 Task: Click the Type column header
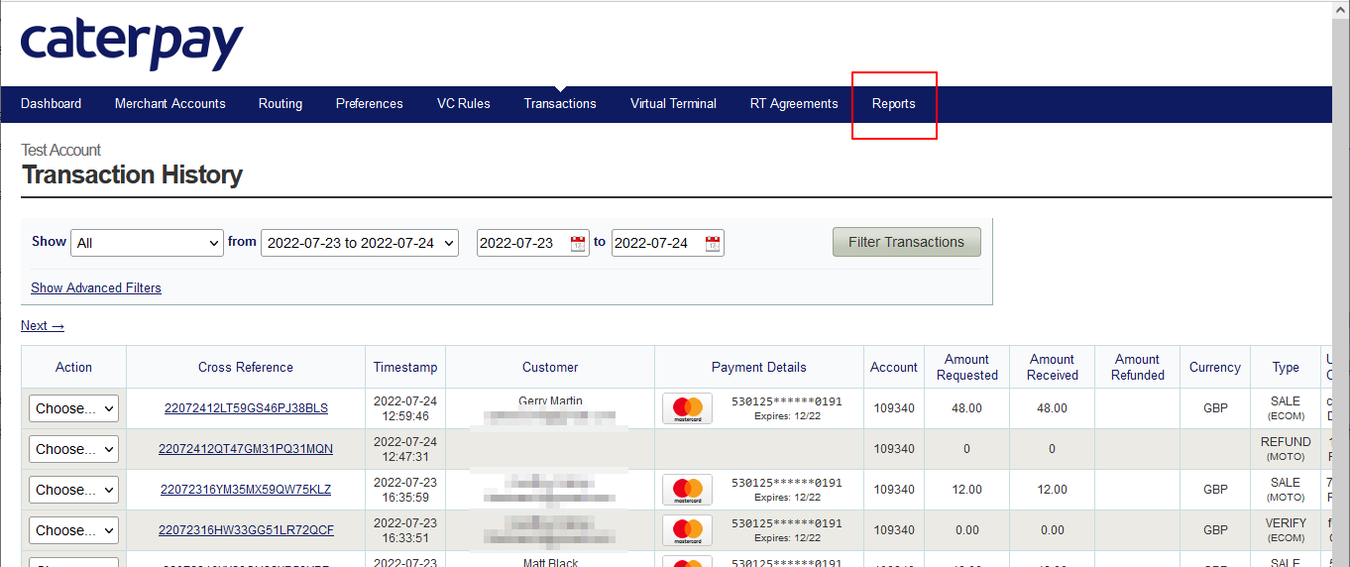click(1286, 367)
